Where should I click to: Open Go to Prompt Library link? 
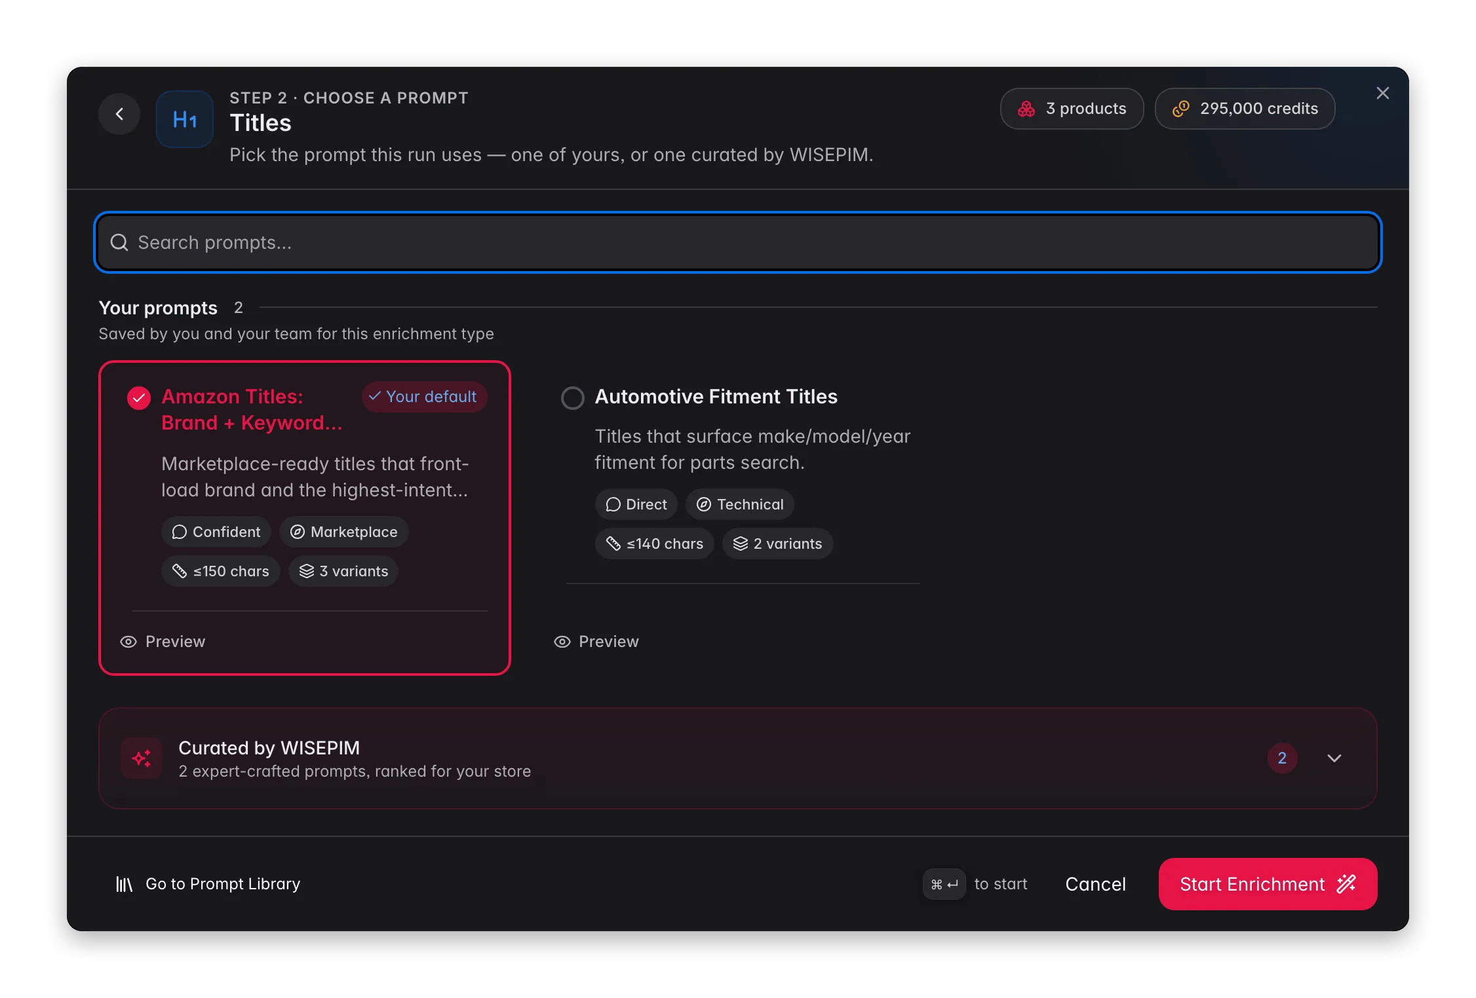tap(208, 884)
